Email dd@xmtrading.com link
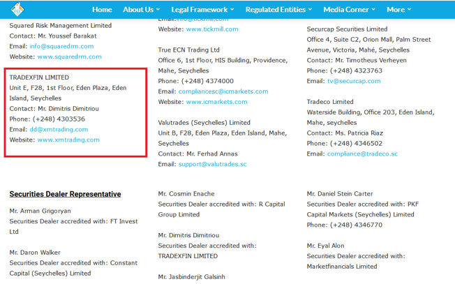Screen dimensions: 455x284 coord(59,129)
